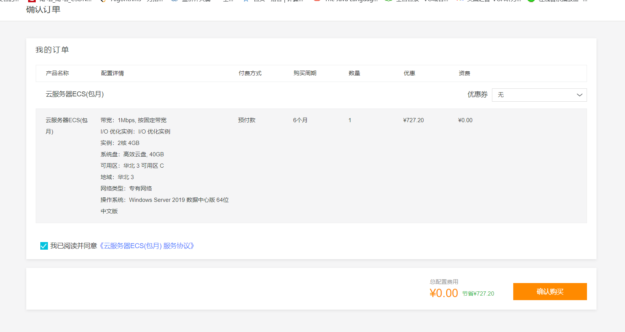Click the 配置详情 column header
This screenshot has height=332, width=625.
pyautogui.click(x=113, y=73)
